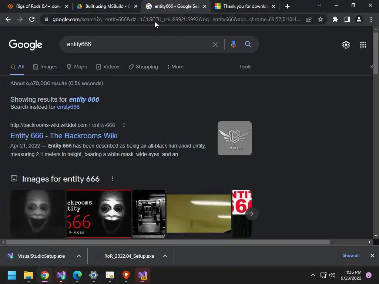
Task: Show next images with carousel arrow
Action: pos(252,214)
